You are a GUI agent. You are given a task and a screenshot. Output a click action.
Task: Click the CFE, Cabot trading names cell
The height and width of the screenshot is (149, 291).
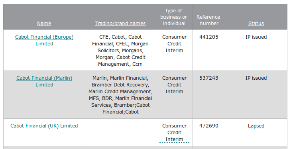coord(120,50)
